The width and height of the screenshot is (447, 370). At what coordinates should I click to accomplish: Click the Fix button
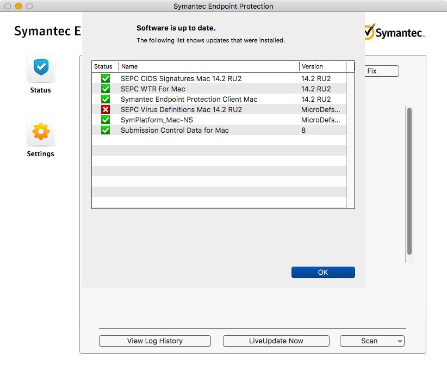[382, 71]
